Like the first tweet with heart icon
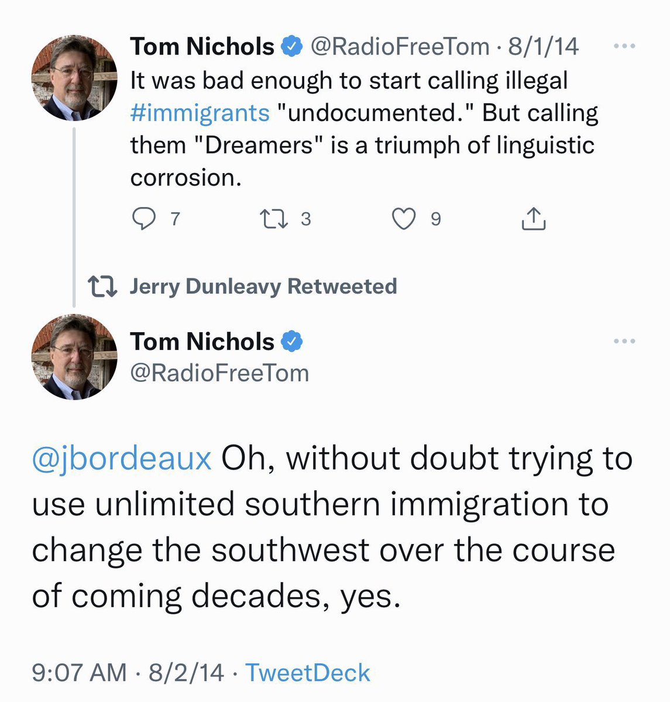This screenshot has height=702, width=670. [x=403, y=219]
